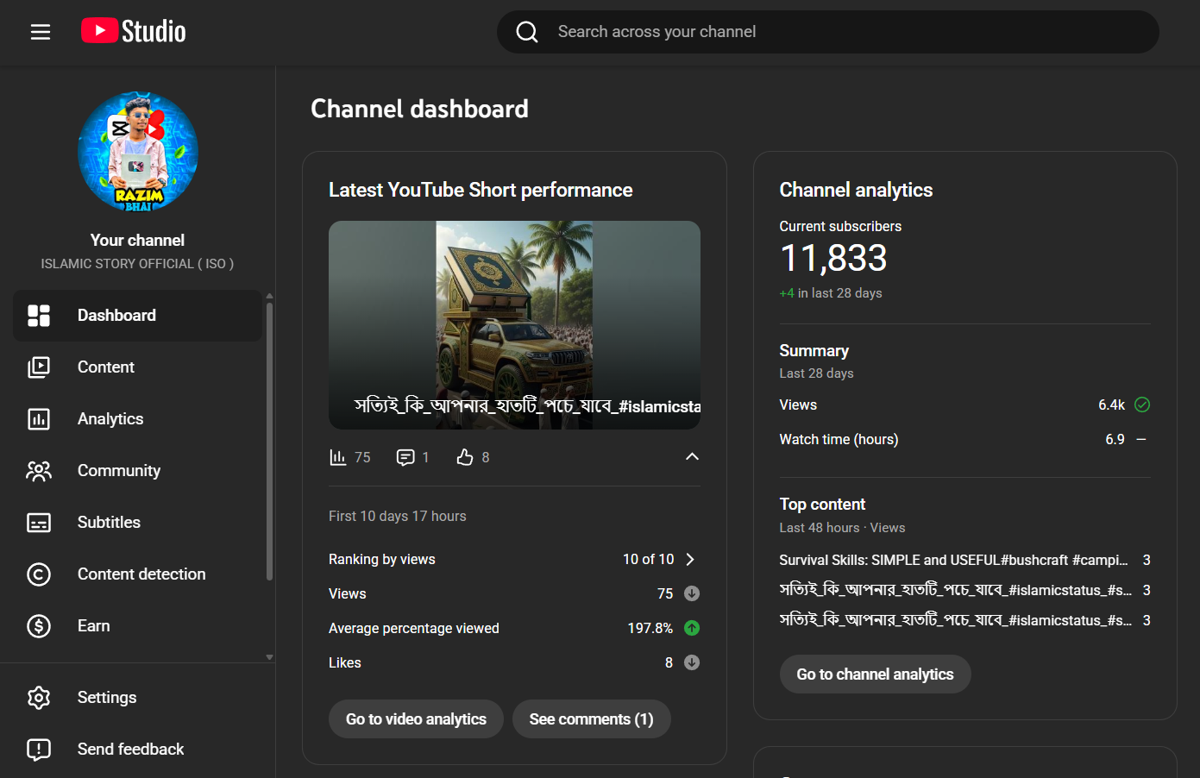Select Subtitles from the sidebar
The height and width of the screenshot is (778, 1200).
pyautogui.click(x=109, y=523)
